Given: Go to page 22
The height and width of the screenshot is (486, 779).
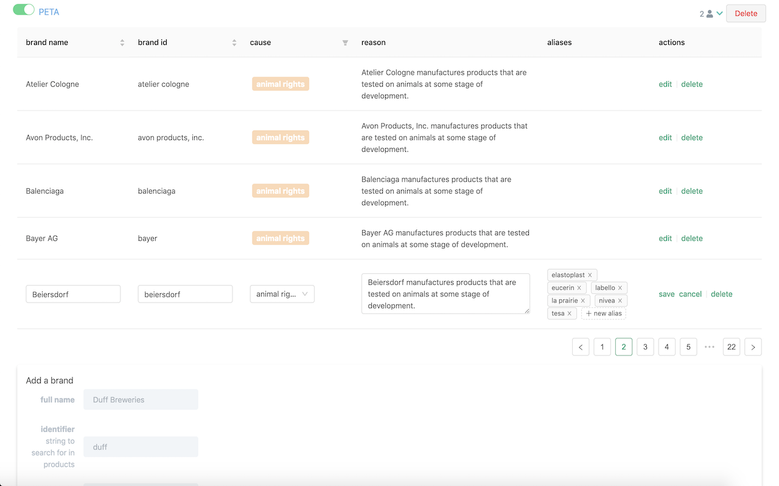Looking at the screenshot, I should click(732, 347).
